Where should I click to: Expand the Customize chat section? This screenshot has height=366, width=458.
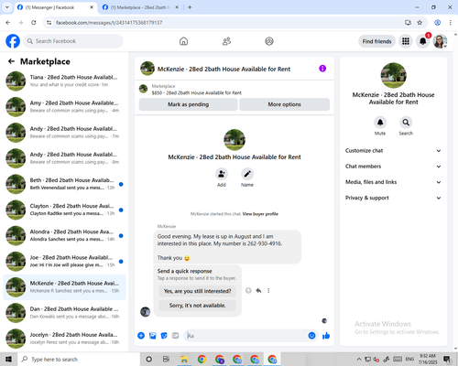tap(393, 151)
